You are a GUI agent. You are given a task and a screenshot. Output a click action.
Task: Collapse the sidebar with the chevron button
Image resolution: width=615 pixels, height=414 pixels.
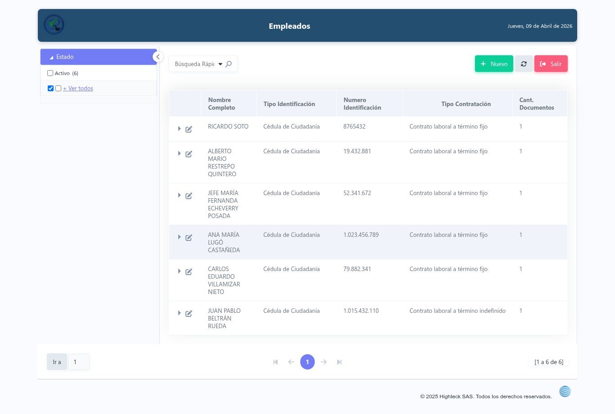tap(158, 57)
